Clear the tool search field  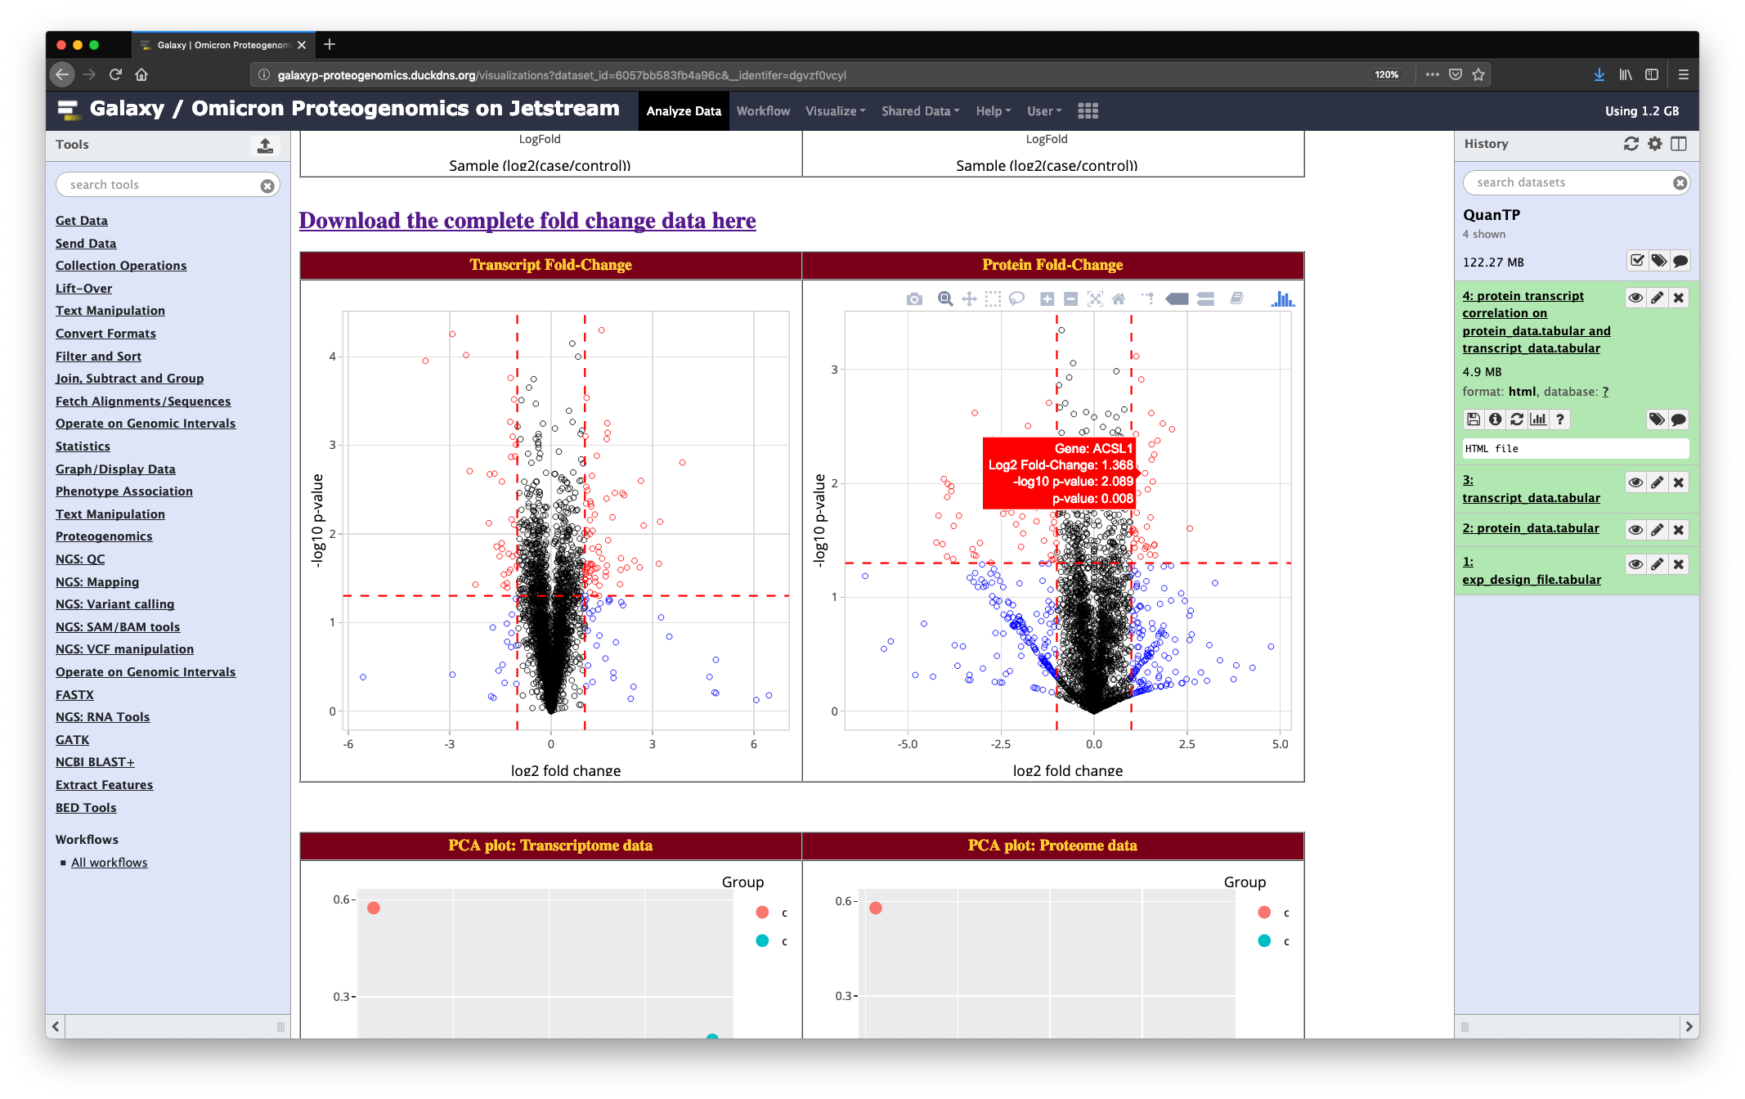point(267,186)
